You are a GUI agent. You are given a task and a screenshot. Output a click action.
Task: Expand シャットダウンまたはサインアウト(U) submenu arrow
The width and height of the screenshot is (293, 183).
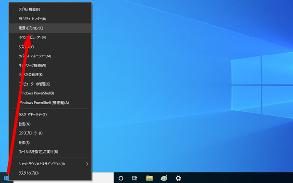click(x=87, y=164)
